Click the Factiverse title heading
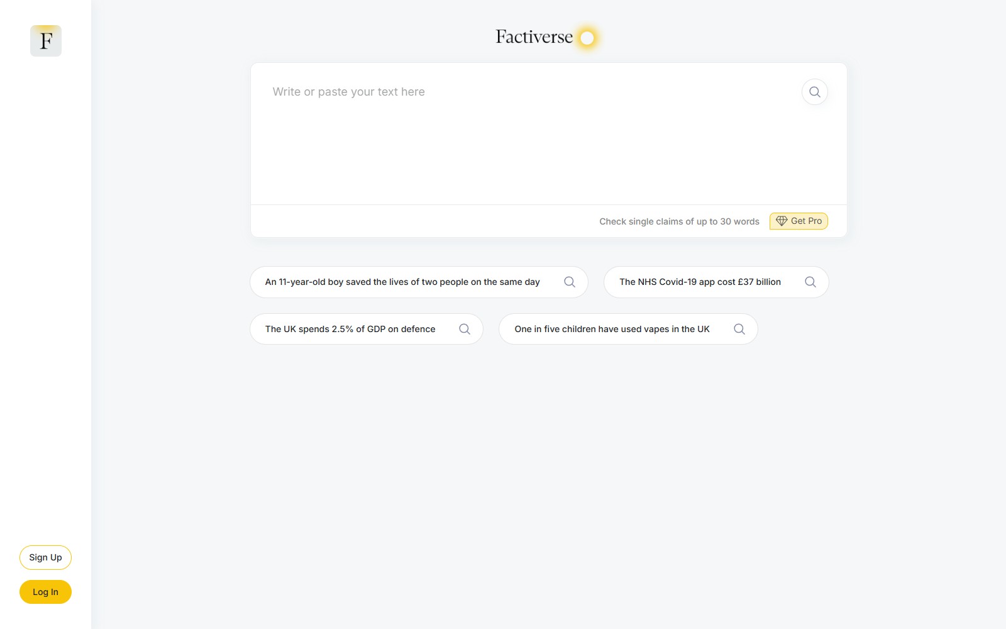 tap(534, 37)
